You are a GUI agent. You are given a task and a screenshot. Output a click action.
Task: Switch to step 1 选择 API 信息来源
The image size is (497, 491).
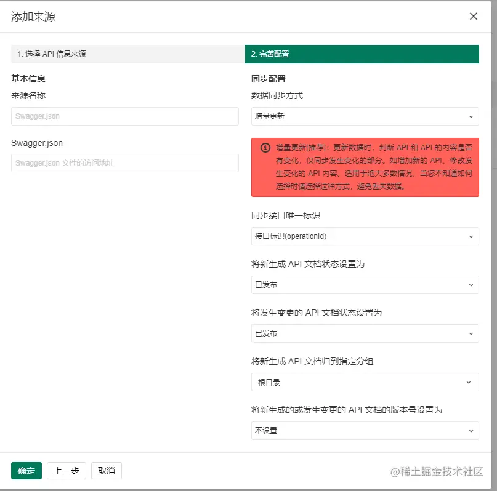(x=125, y=54)
